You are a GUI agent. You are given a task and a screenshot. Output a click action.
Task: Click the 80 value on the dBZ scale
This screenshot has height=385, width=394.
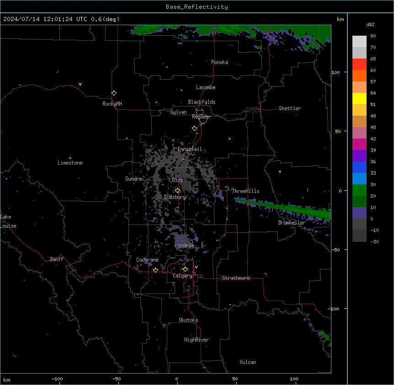pyautogui.click(x=373, y=36)
